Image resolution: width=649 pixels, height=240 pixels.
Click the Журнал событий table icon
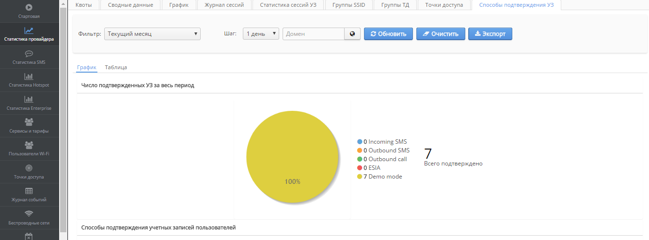pos(29,191)
